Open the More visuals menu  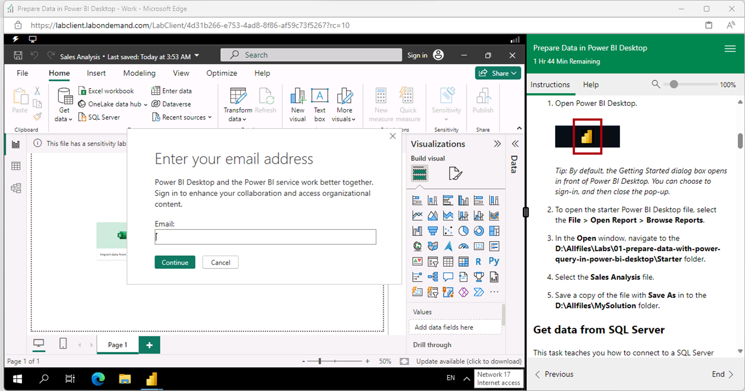[344, 105]
